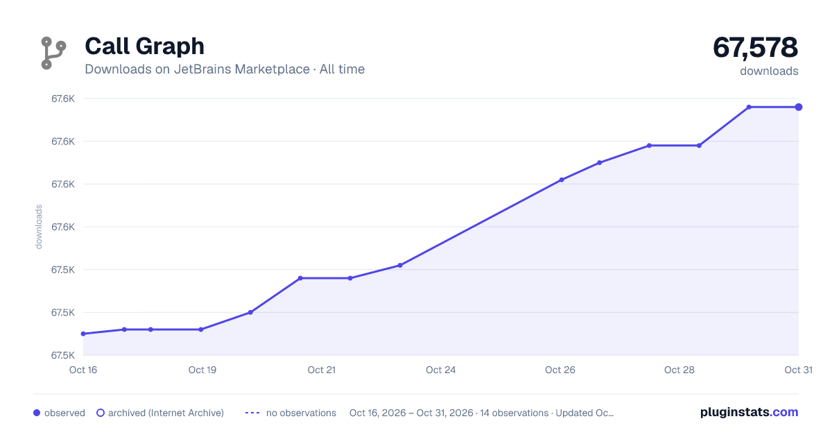Screen dimensions: 832x437
Task: Click the 67,578 downloads total
Action: [x=756, y=47]
